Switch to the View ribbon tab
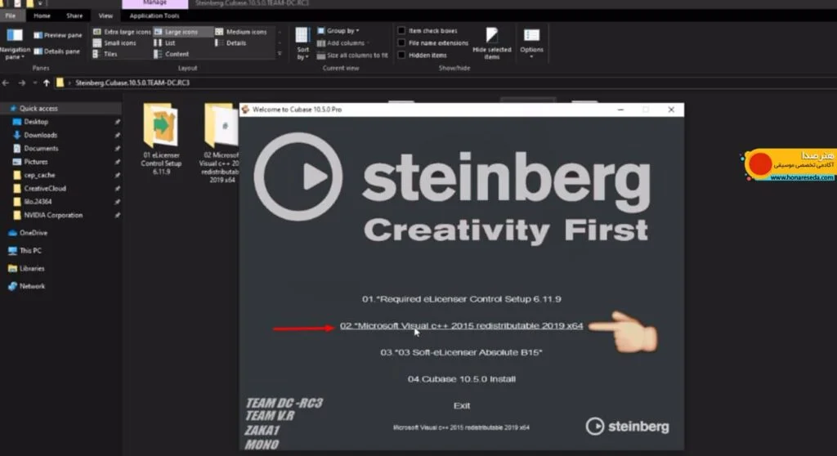 pyautogui.click(x=105, y=16)
